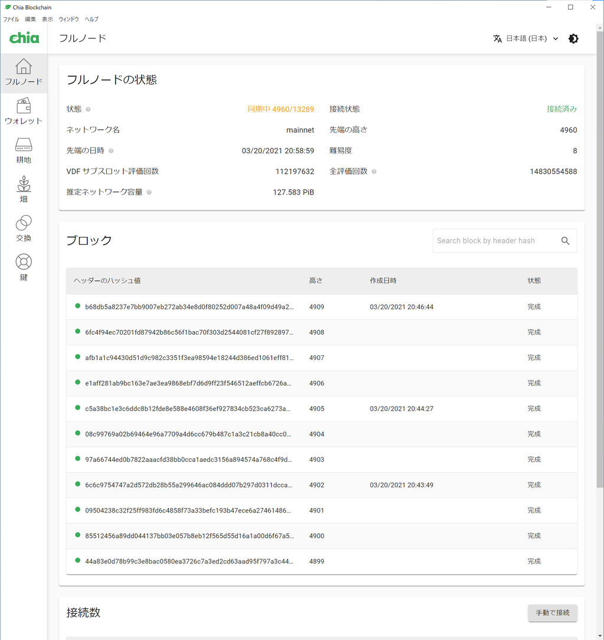Toggle dark mode brightness icon

coord(573,38)
